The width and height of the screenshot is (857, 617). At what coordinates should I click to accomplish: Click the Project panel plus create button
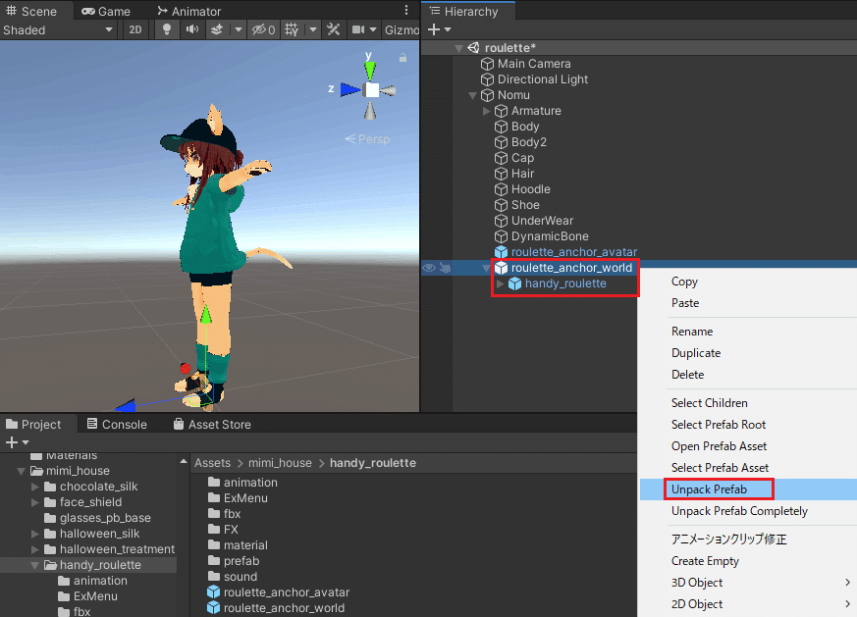[12, 442]
